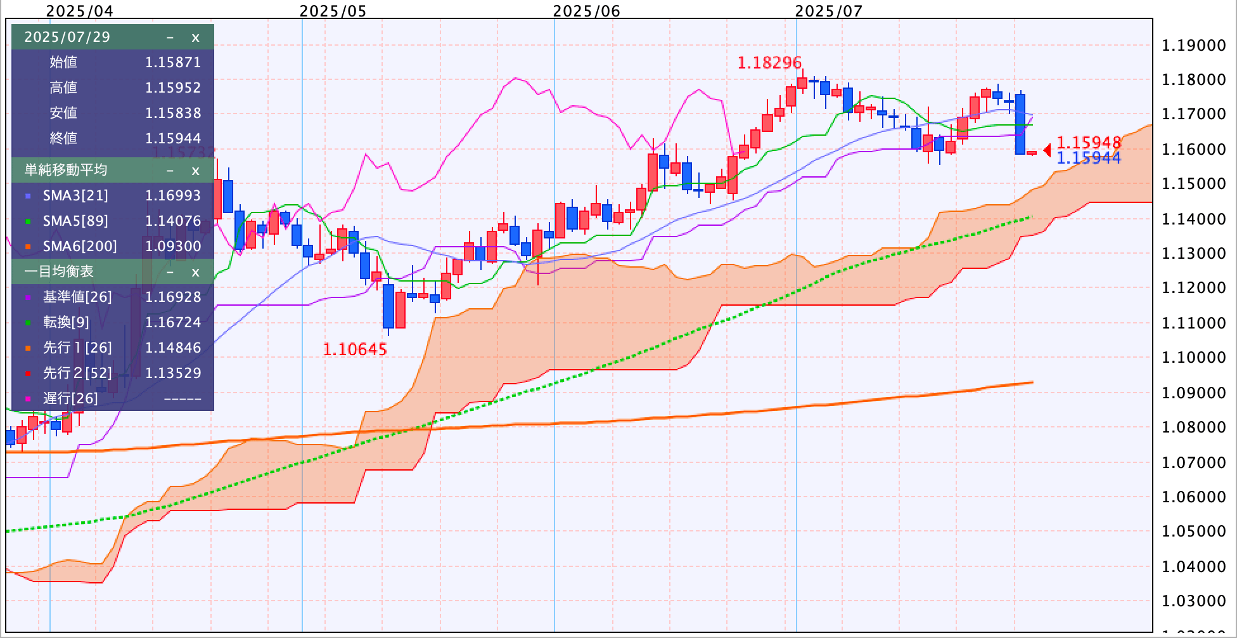Click the 終値 value 1.15944
Viewport: 1237px width, 638px height.
pos(173,138)
